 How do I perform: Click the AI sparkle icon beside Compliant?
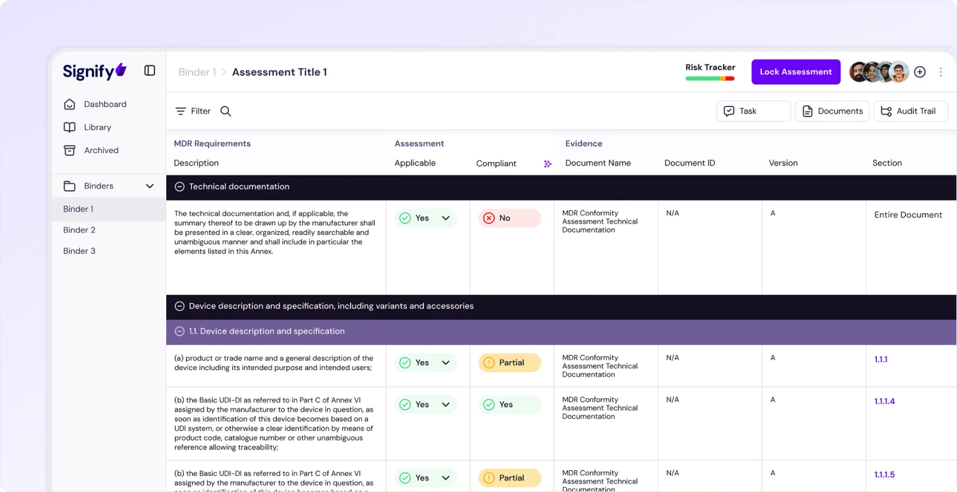547,164
